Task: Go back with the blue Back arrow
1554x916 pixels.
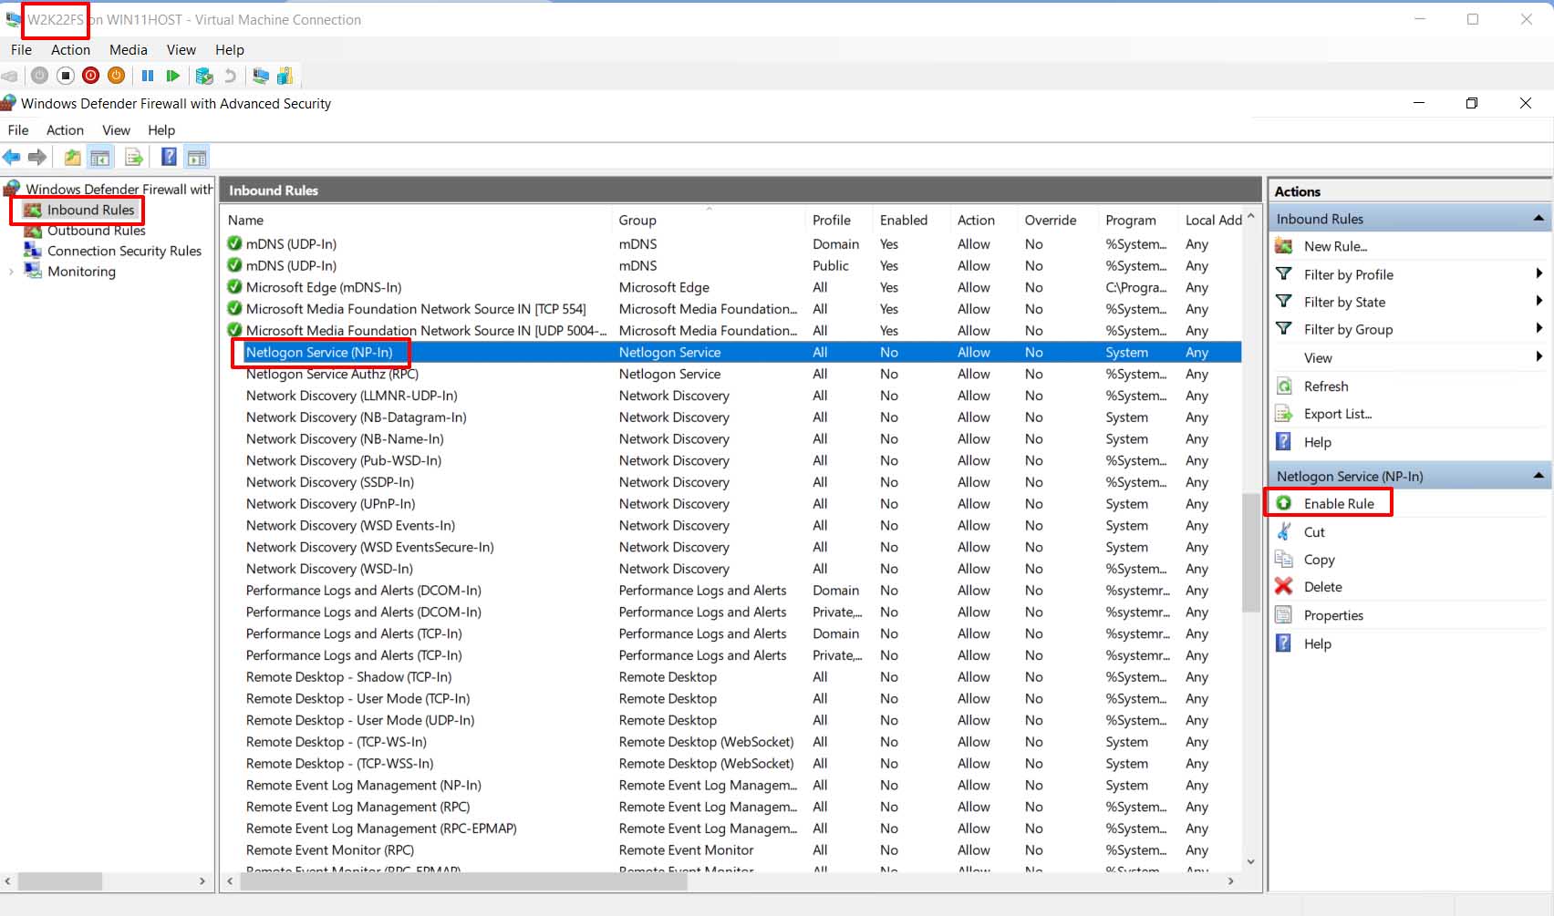Action: [12, 157]
